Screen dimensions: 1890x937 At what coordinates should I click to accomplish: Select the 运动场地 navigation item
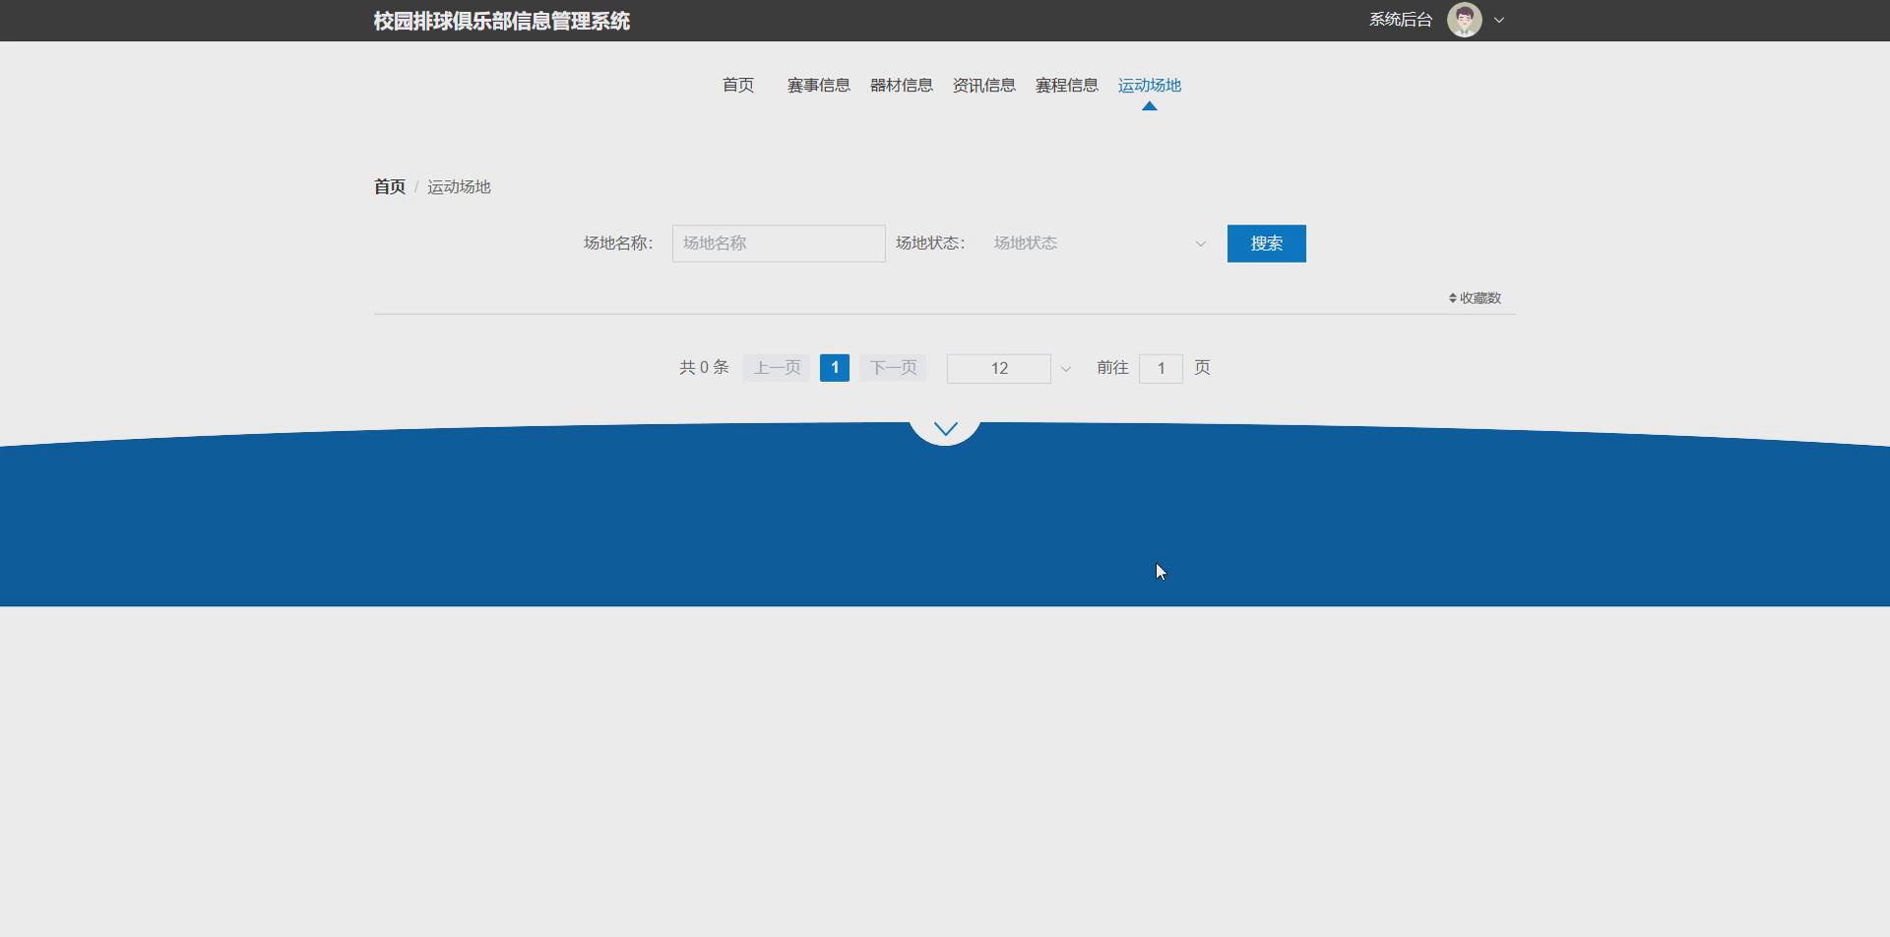[x=1149, y=85]
